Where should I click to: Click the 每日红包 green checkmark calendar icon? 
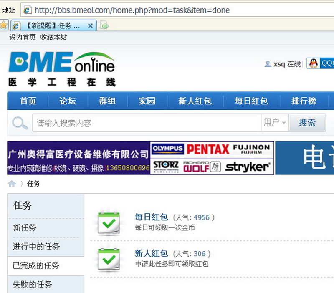click(x=109, y=223)
